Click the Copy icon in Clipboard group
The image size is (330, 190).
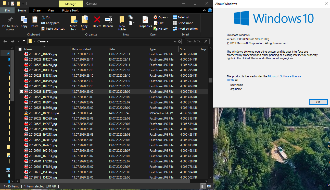[x=24, y=20]
